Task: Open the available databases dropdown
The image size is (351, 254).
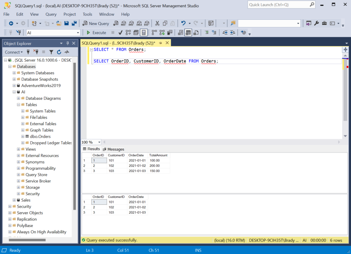Action: click(78, 33)
